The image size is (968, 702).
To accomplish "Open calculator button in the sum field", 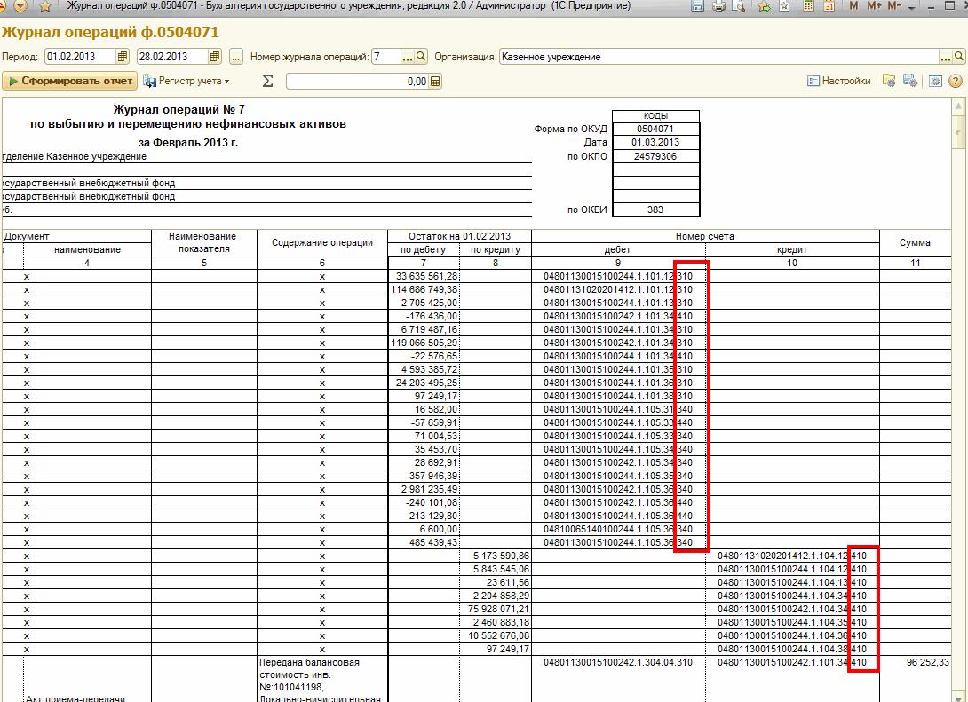I will pyautogui.click(x=435, y=82).
